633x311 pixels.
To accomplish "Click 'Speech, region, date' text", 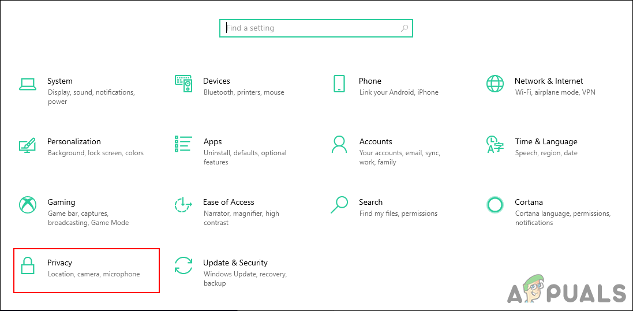I will [x=546, y=153].
